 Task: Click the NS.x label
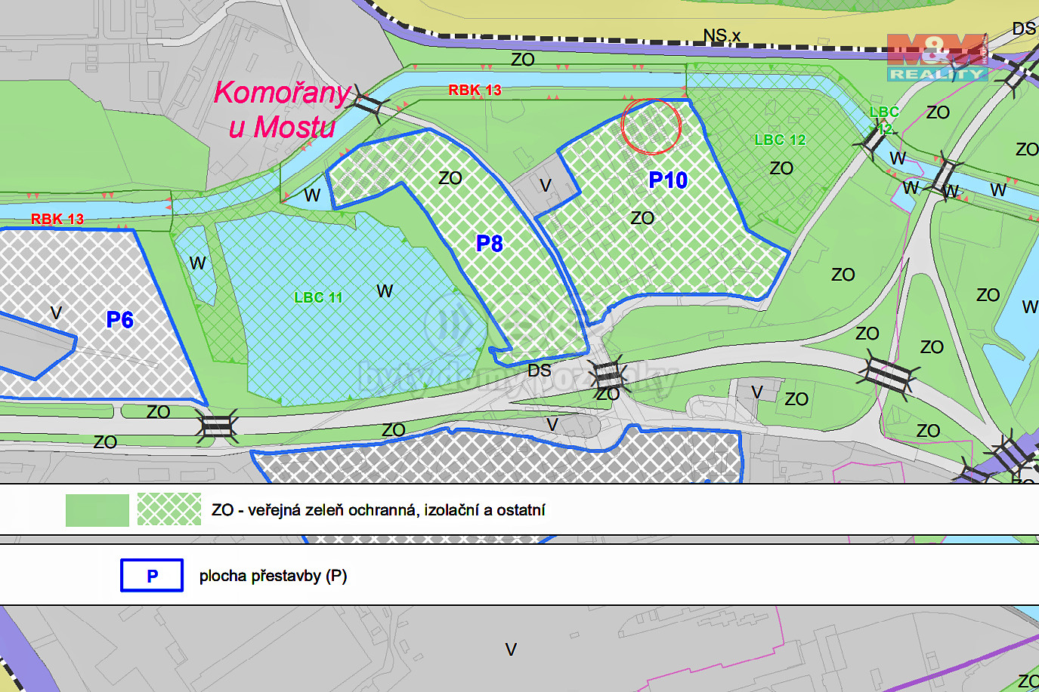[722, 35]
